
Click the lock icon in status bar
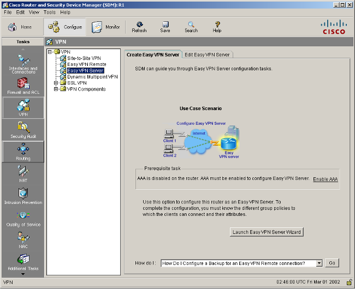point(349,282)
